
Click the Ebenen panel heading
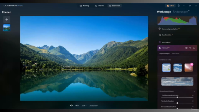coord(7,12)
